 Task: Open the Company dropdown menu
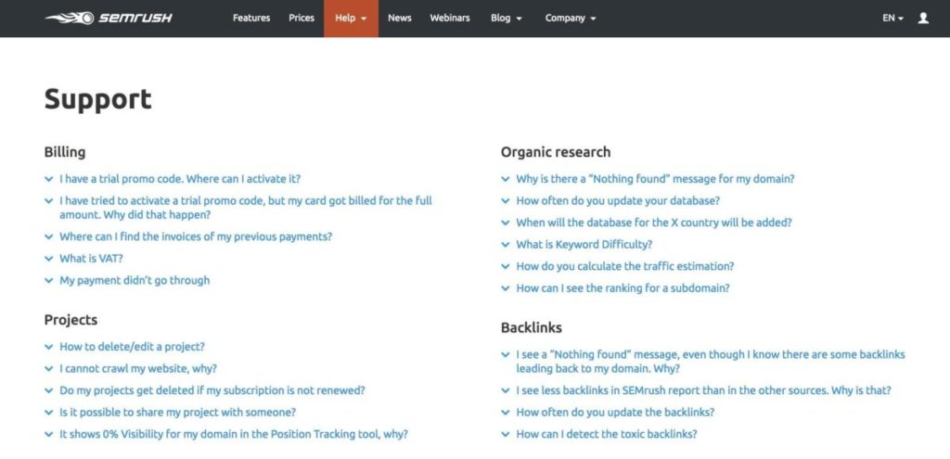[x=571, y=19]
